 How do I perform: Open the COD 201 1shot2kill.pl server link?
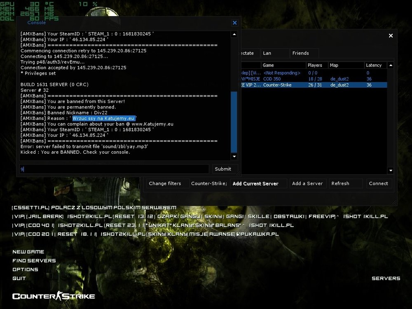(145, 234)
